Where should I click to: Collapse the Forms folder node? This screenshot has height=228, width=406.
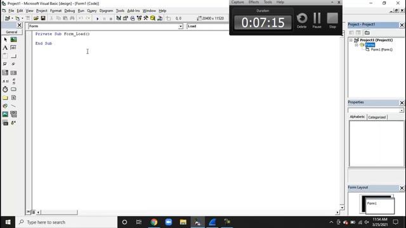click(x=357, y=45)
